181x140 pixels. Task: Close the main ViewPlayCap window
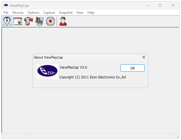pos(173,5)
